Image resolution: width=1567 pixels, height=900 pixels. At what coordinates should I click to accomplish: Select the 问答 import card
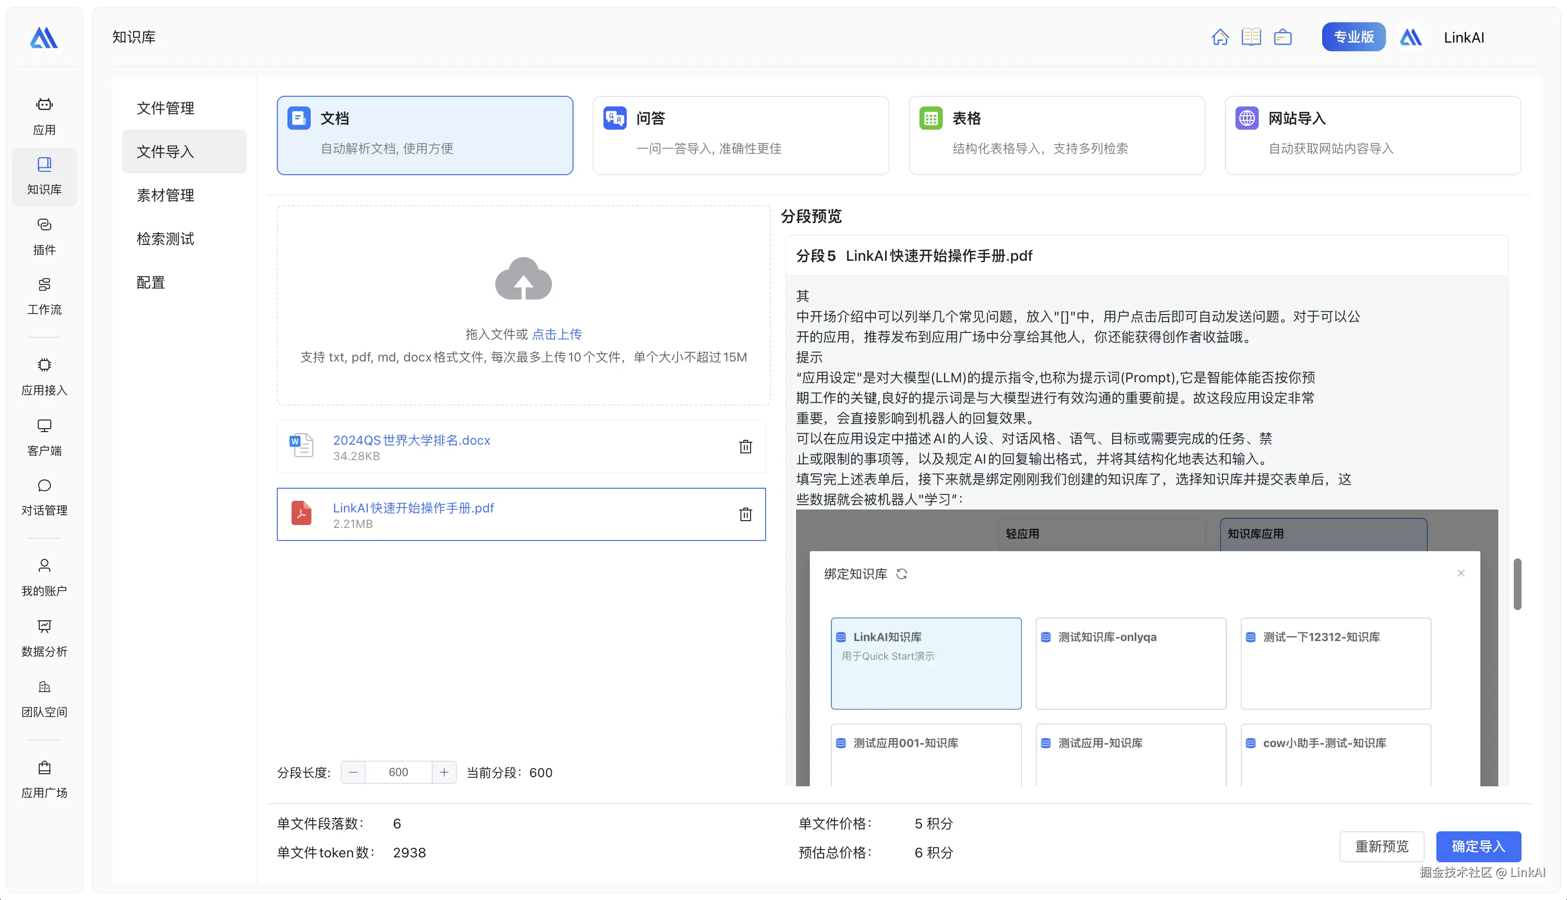pos(740,135)
